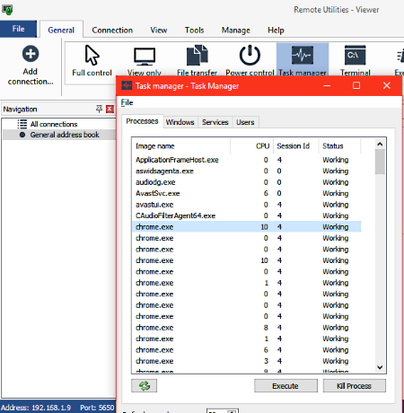Viewport: 404px width, 413px height.
Task: Pin the Navigation panel
Action: (99, 109)
